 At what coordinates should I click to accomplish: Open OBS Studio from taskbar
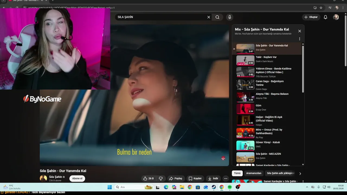coord(238,187)
